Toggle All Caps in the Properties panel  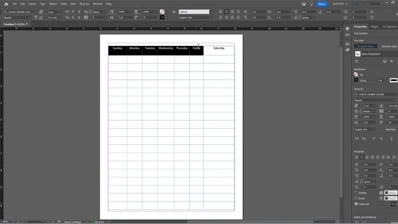pos(356,139)
